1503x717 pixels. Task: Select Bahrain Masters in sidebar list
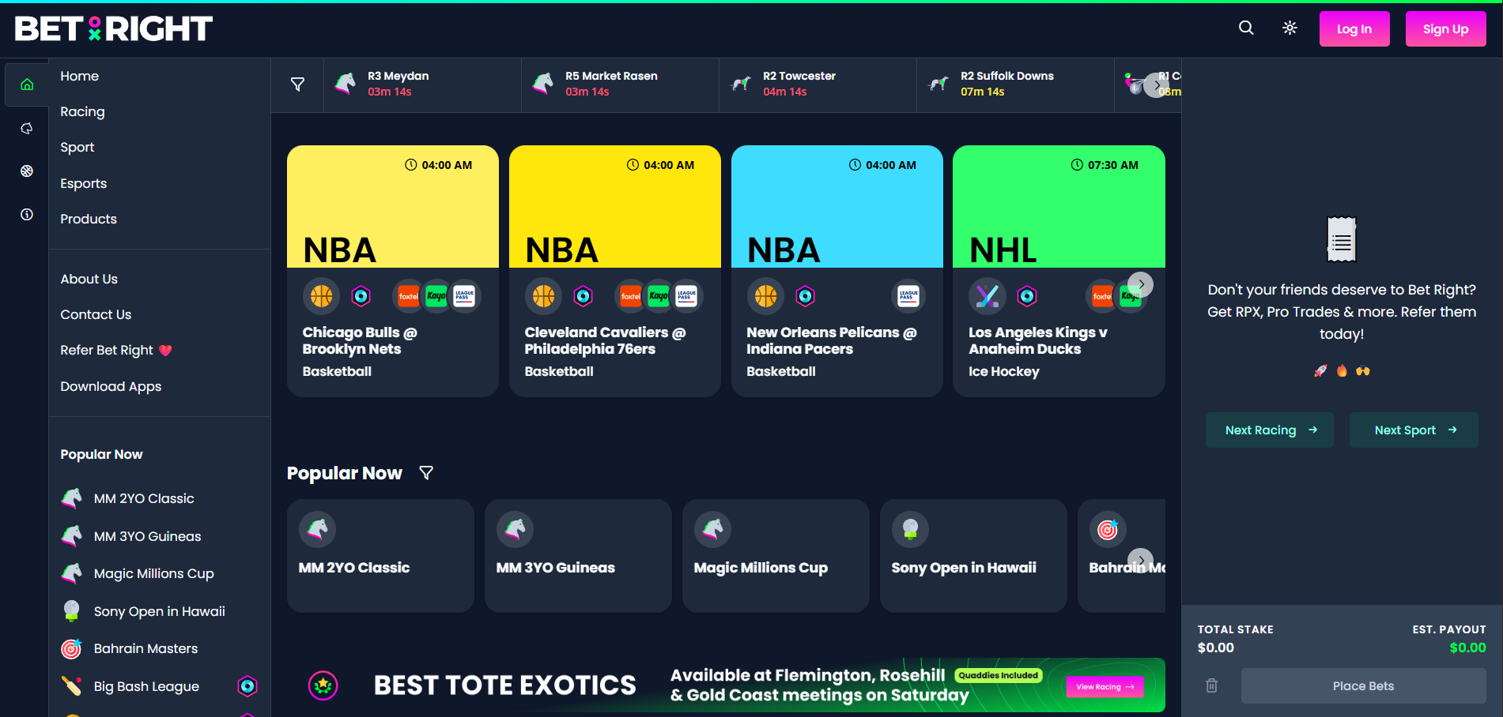point(145,648)
